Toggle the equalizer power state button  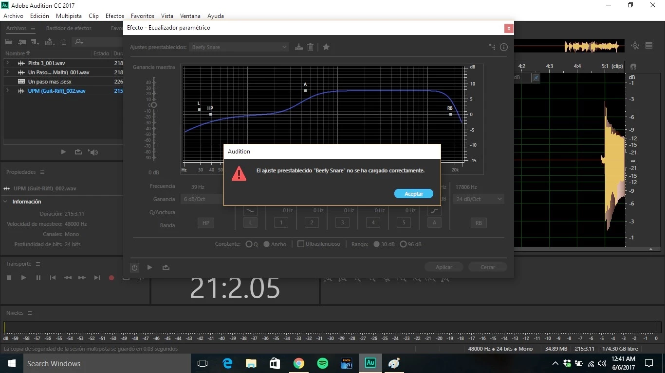[x=135, y=267]
